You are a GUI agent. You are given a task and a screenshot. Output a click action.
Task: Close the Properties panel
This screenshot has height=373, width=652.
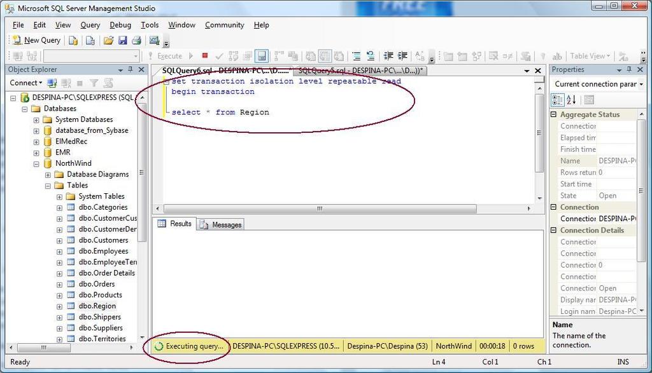click(x=640, y=69)
